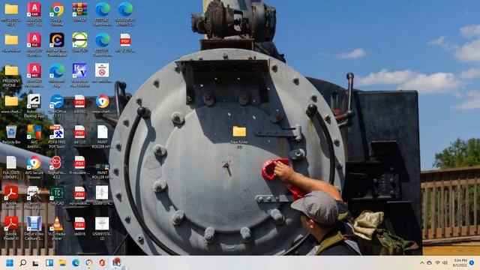Launch Debut Video Capture shortcut
Viewport: 480px width, 270px height.
tap(34, 228)
